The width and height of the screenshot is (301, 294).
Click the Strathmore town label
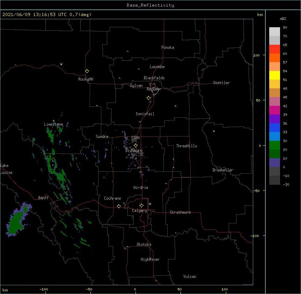point(180,212)
